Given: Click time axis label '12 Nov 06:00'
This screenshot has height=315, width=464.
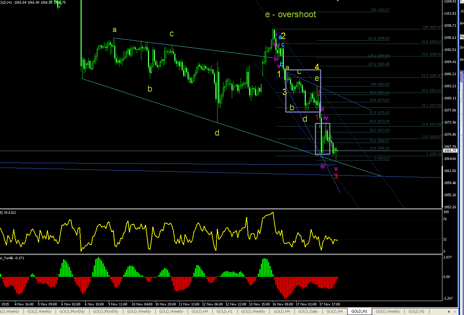Looking at the screenshot, I should coord(212,304).
